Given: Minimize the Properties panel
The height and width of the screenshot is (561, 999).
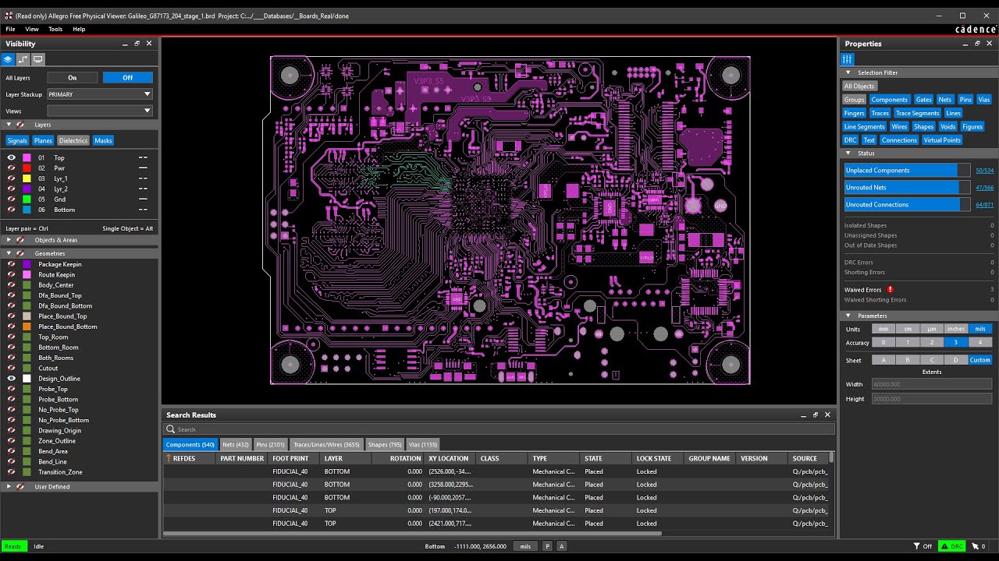Looking at the screenshot, I should [965, 44].
